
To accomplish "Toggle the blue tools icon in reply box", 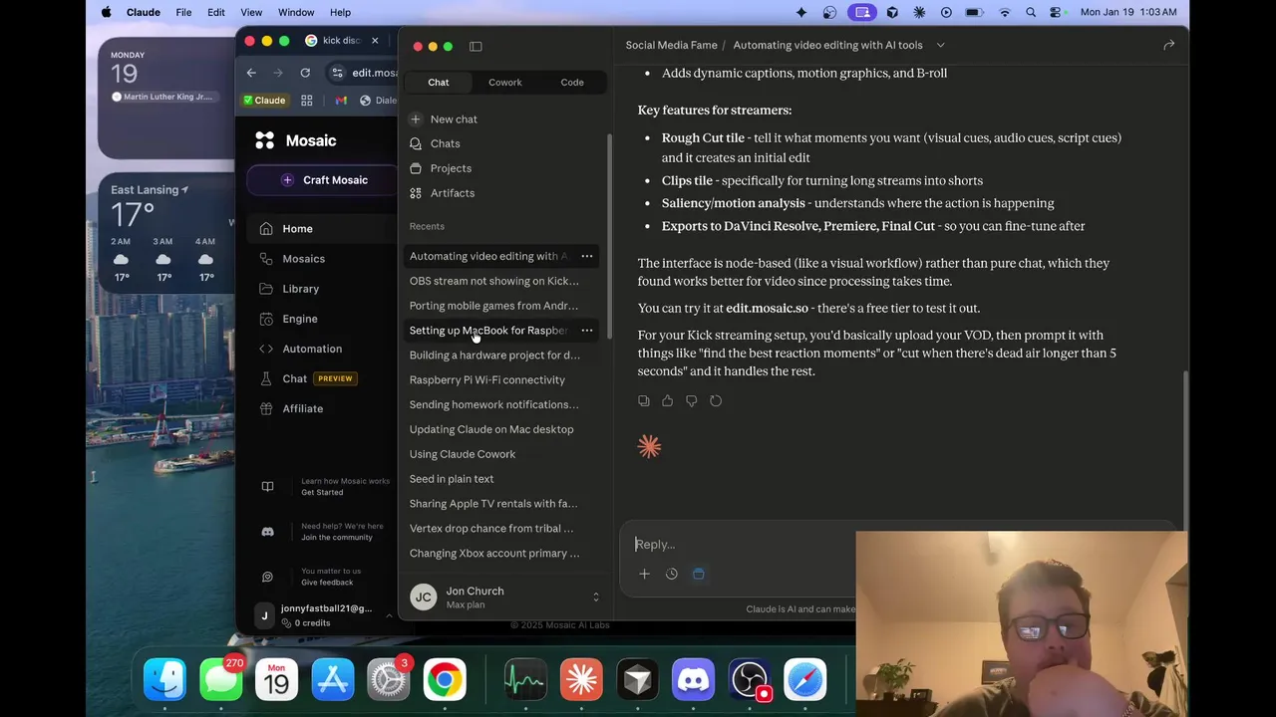I will tap(698, 574).
